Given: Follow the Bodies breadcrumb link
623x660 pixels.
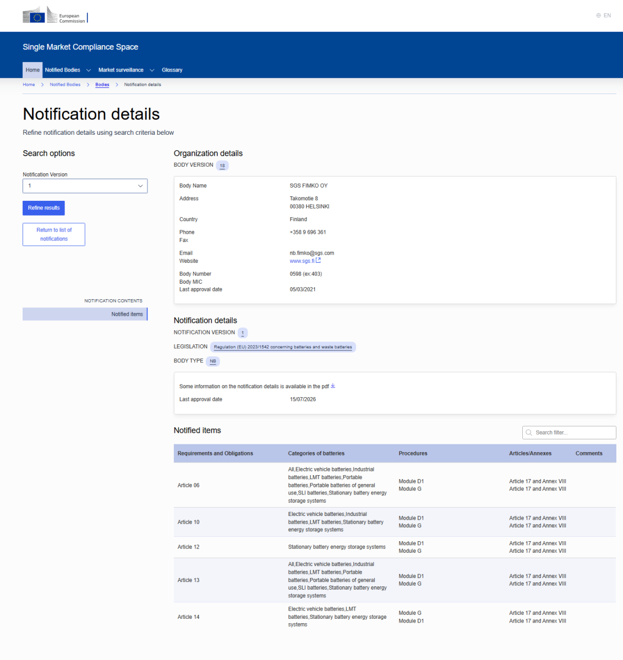Looking at the screenshot, I should click(102, 85).
